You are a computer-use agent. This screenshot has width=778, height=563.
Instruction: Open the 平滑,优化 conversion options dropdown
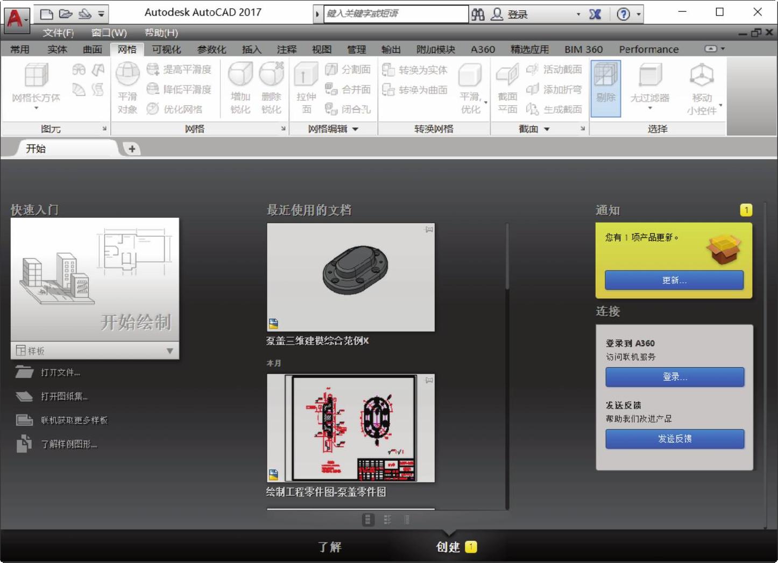[486, 102]
